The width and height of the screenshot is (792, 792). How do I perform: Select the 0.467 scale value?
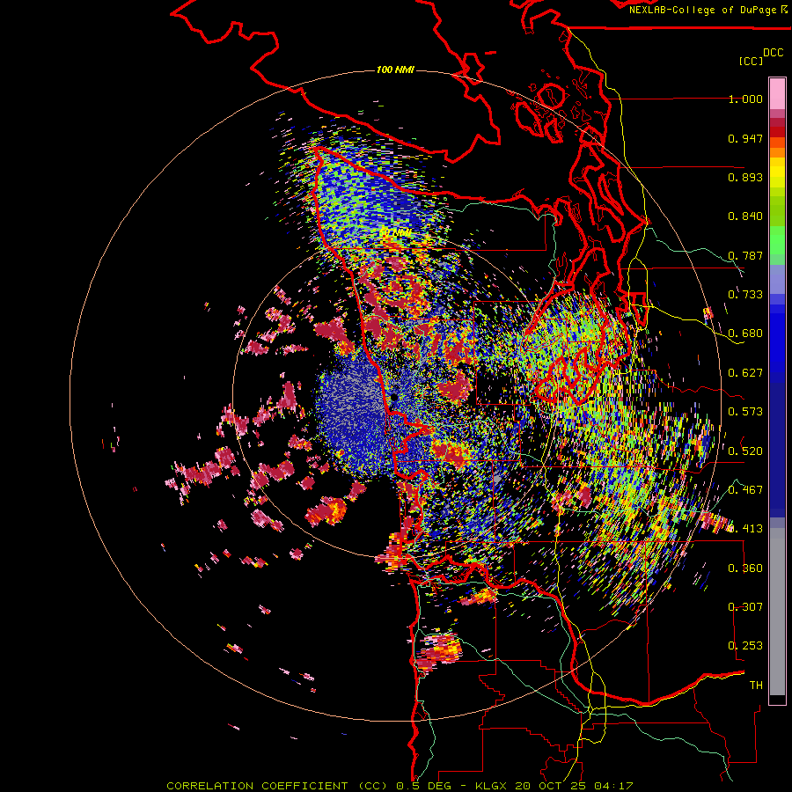tap(745, 490)
